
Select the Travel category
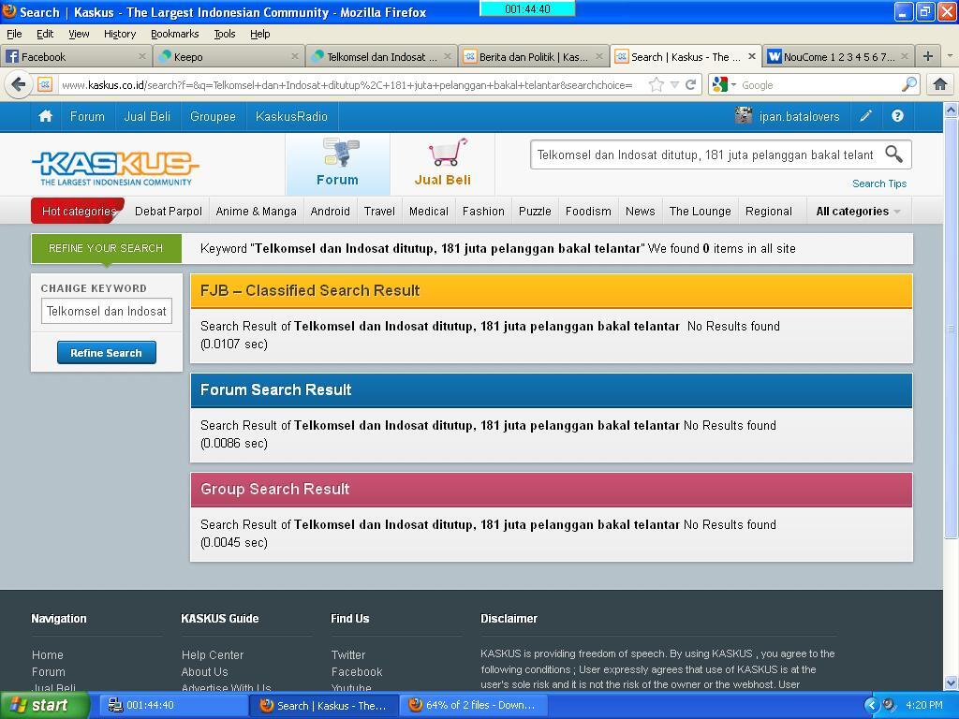click(379, 212)
